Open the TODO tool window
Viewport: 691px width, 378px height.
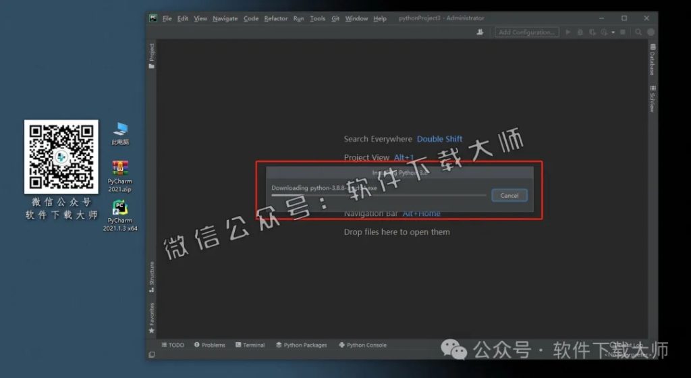173,345
